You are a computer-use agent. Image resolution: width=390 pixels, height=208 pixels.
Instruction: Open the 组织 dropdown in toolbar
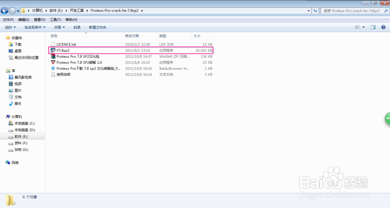click(x=10, y=27)
